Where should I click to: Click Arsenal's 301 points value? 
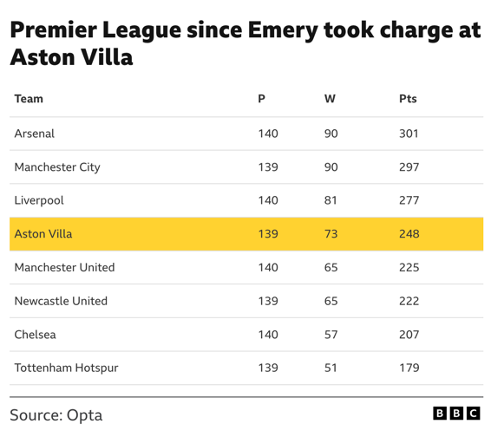pos(409,134)
